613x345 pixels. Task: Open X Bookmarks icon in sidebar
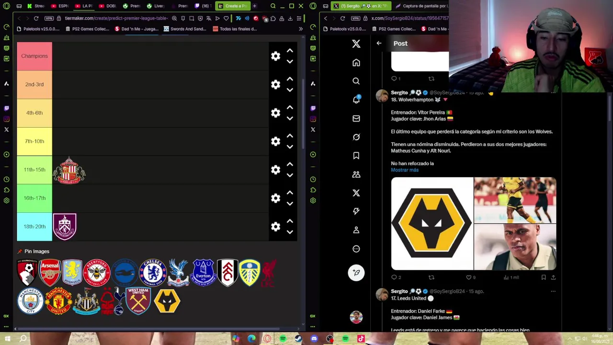click(356, 156)
